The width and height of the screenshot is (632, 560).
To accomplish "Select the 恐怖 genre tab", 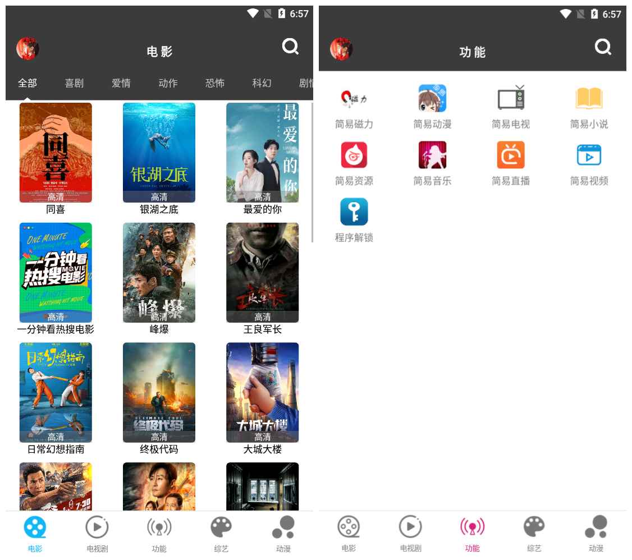I will point(214,83).
